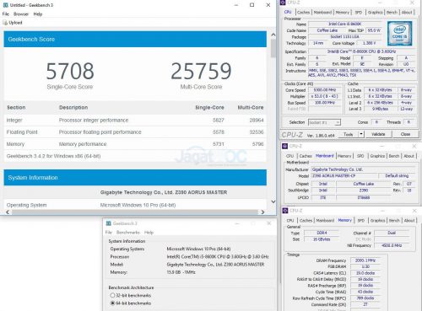Screen dimensions: 422x311
Task: Switch to SPD tab in Mainboard CPU-Z window
Action: 360,156
